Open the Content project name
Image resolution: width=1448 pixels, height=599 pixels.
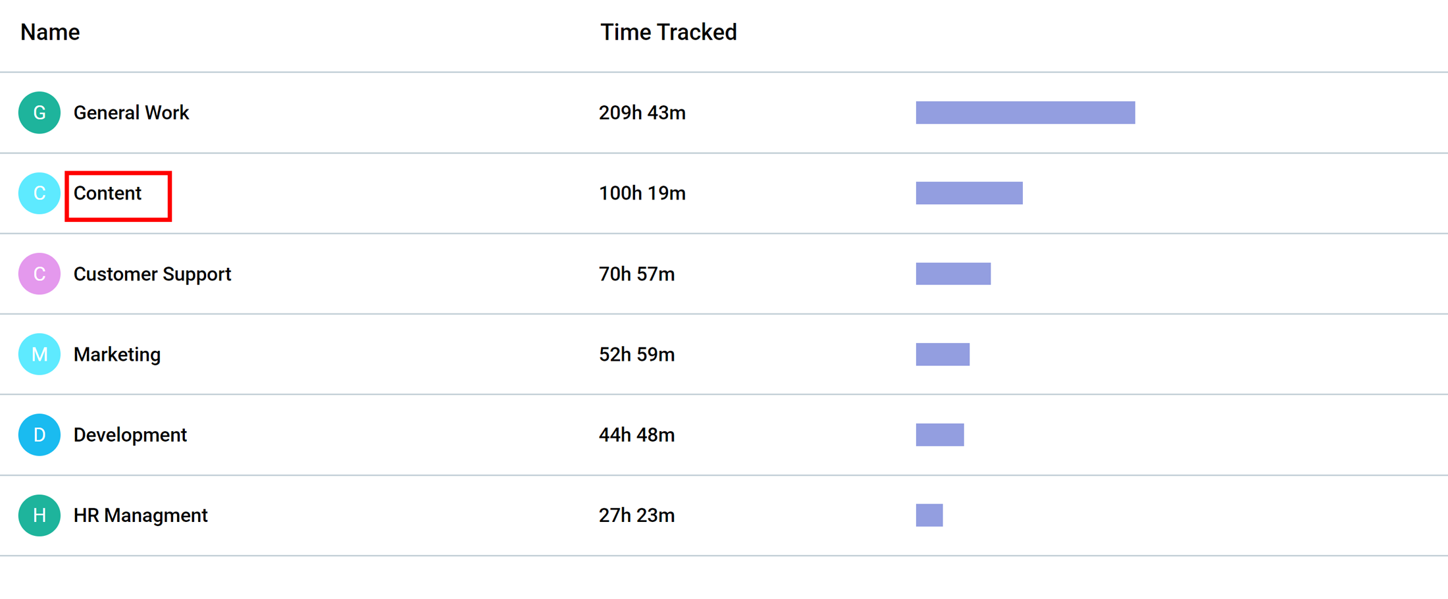(x=108, y=194)
